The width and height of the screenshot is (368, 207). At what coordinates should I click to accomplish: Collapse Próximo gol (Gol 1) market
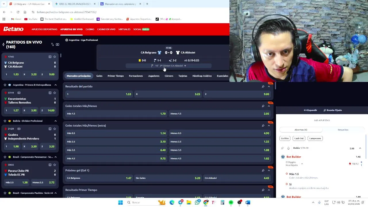(269, 170)
